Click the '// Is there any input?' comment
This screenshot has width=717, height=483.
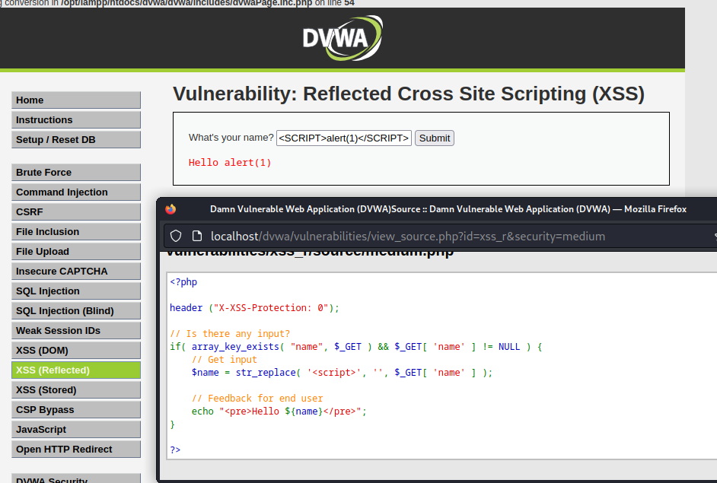tap(230, 334)
